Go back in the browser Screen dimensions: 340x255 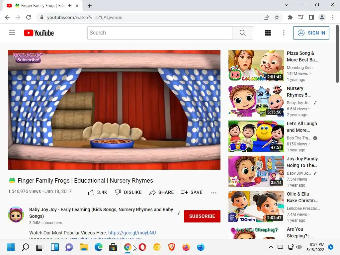[7, 17]
